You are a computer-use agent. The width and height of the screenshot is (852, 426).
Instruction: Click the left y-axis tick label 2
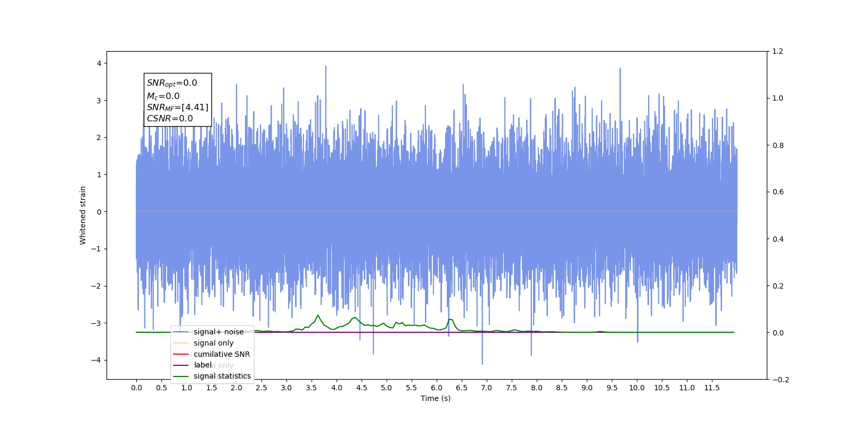(99, 137)
